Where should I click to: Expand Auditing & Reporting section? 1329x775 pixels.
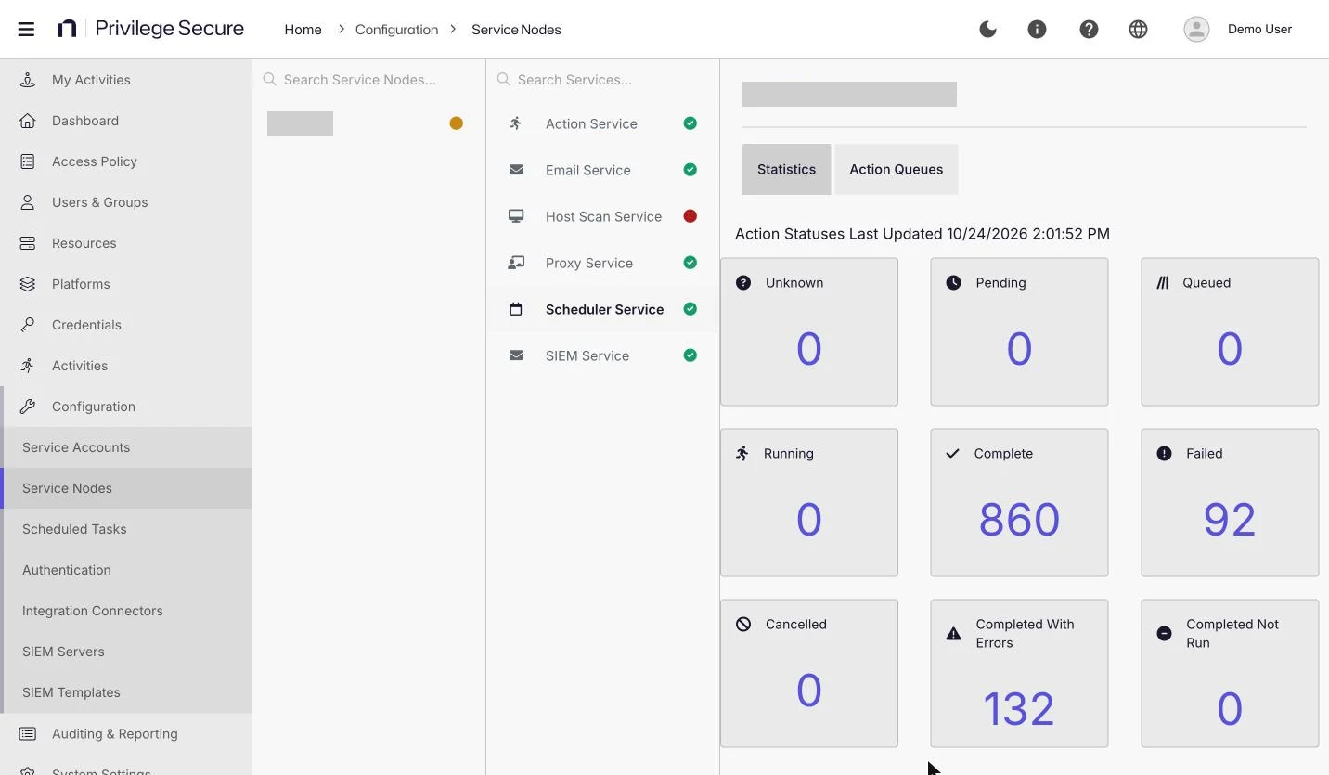tap(126, 733)
